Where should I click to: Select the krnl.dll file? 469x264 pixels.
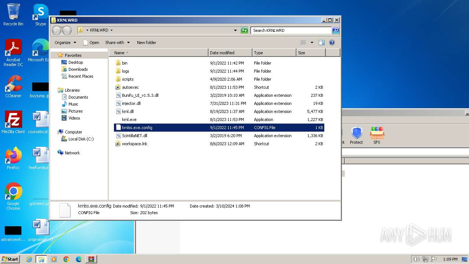[219, 111]
